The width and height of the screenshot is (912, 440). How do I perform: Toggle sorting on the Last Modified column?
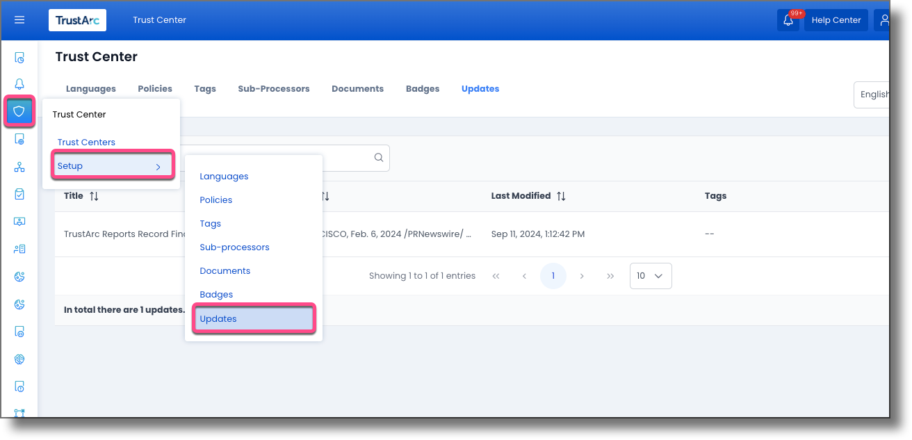(561, 195)
